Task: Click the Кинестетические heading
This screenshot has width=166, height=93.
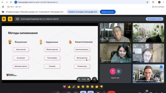Action: pos(84,42)
